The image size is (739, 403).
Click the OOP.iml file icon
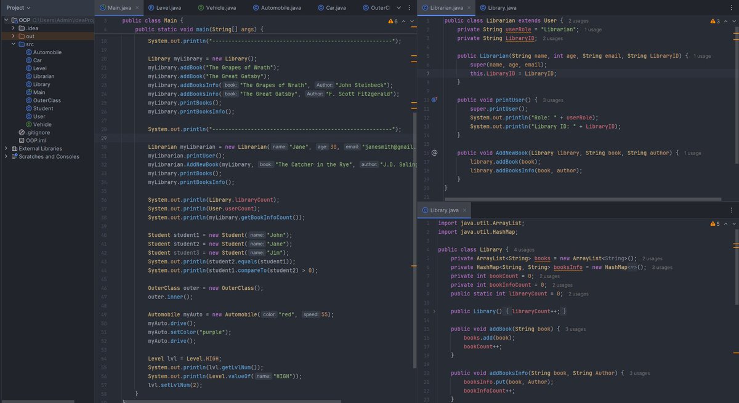[22, 140]
